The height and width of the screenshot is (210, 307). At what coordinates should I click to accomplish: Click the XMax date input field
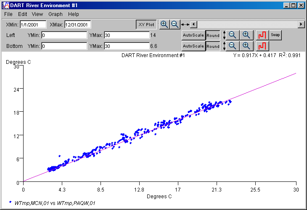[x=77, y=24]
